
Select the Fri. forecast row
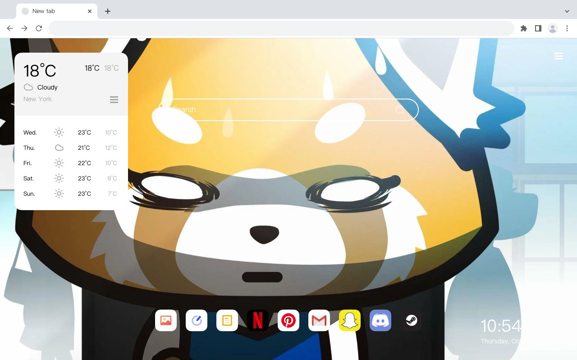71,163
